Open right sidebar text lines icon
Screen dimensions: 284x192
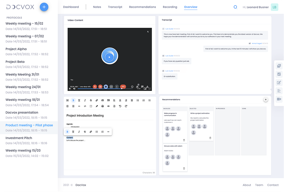click(279, 91)
